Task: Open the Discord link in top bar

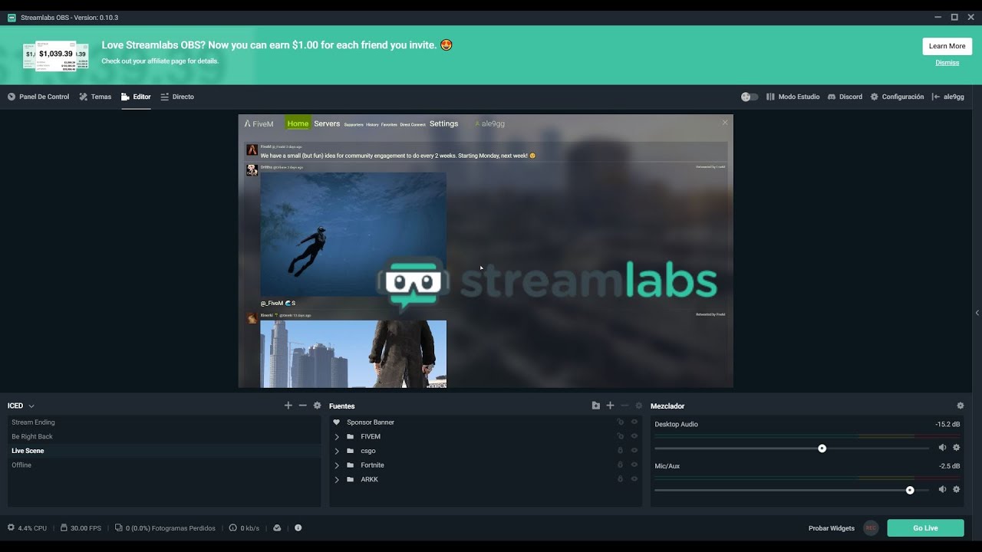Action: (845, 97)
